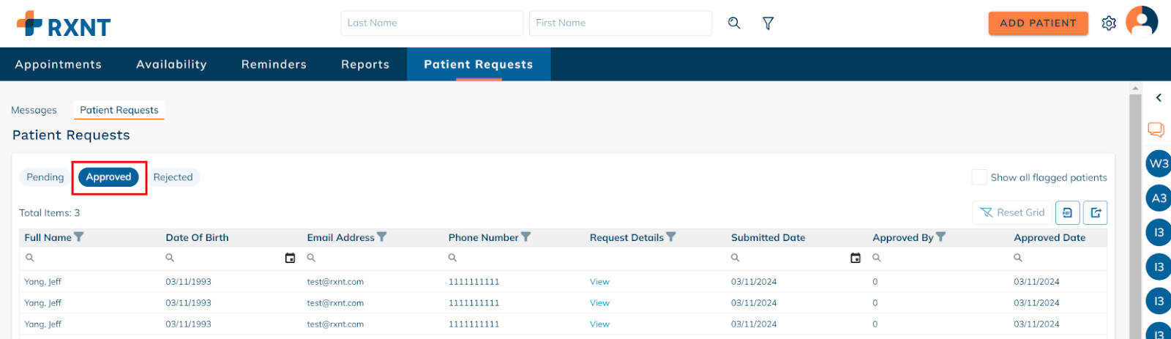The height and width of the screenshot is (339, 1171).
Task: Open the orange chat messages icon
Action: 1156,130
